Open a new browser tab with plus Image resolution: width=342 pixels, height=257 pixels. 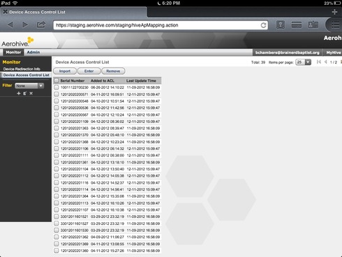pyautogui.click(x=334, y=12)
